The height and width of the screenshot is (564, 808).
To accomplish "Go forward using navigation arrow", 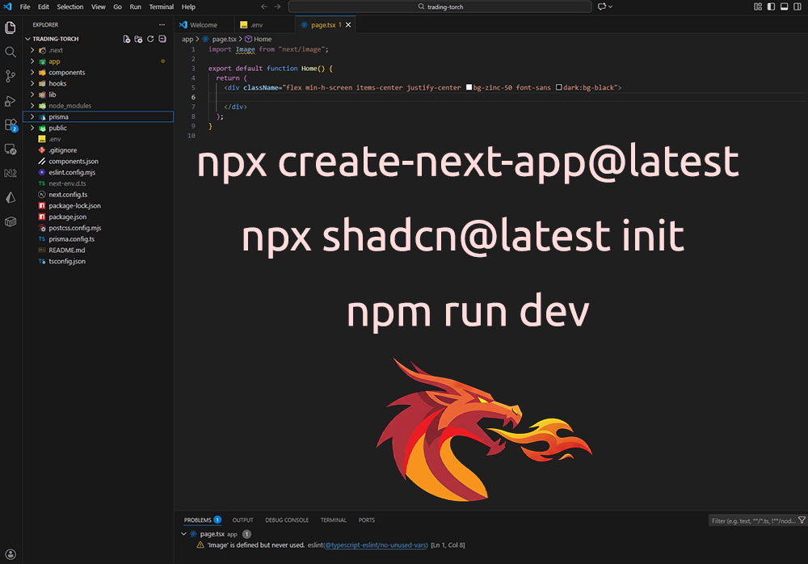I will coord(277,6).
